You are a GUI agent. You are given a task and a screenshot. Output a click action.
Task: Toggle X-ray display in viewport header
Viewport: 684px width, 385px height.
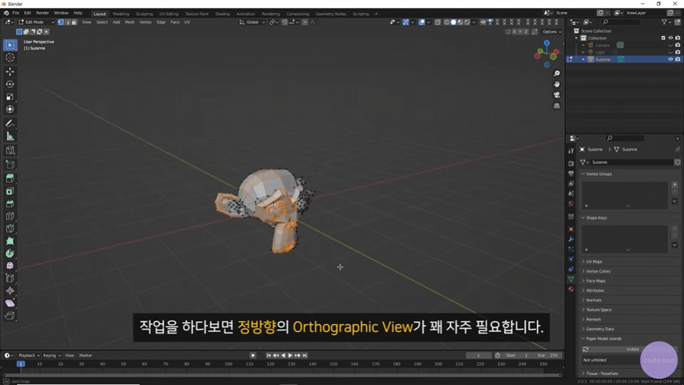point(437,22)
